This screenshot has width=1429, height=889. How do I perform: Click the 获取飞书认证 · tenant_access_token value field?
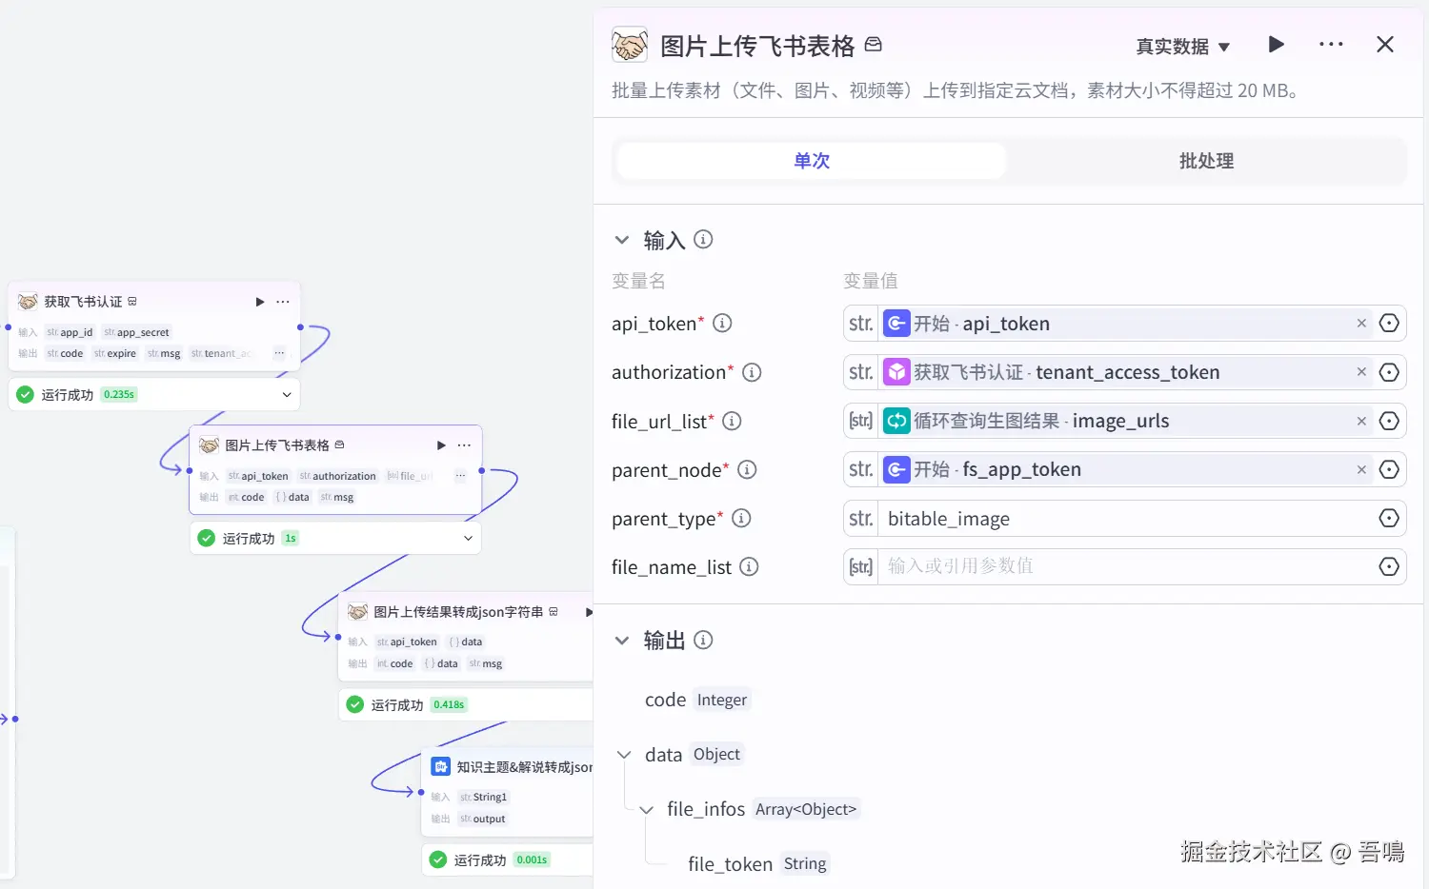(x=1125, y=372)
